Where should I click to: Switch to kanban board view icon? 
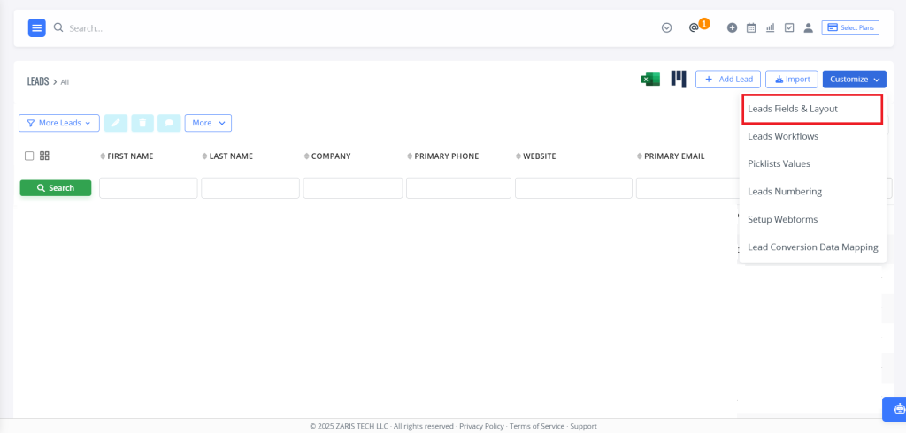coord(679,80)
